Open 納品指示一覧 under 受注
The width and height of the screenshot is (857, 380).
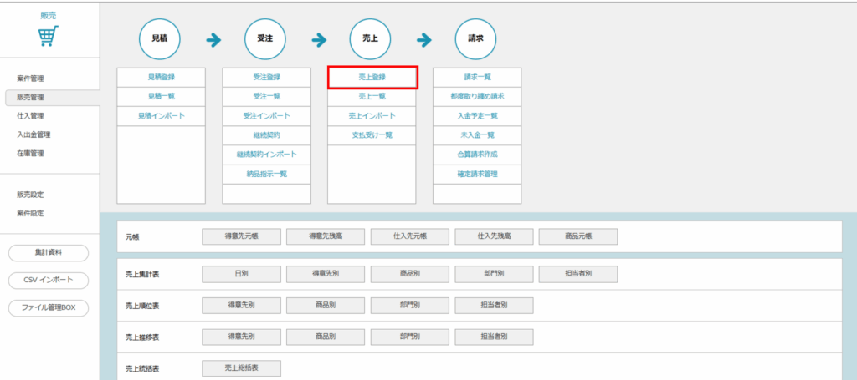266,173
